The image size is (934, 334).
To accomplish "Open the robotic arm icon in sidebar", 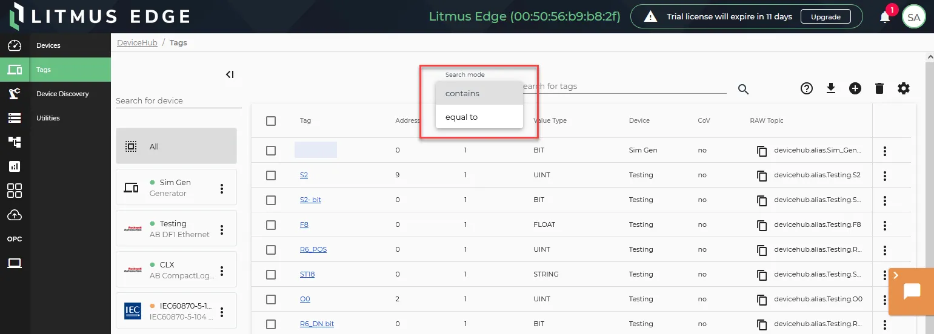I will click(x=15, y=94).
